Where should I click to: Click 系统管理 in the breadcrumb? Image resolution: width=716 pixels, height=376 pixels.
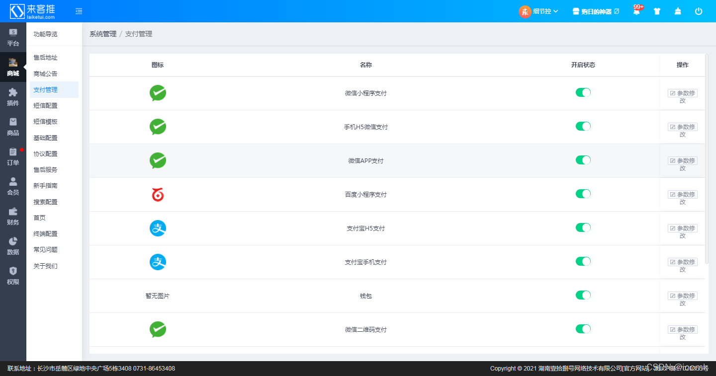[x=103, y=34]
